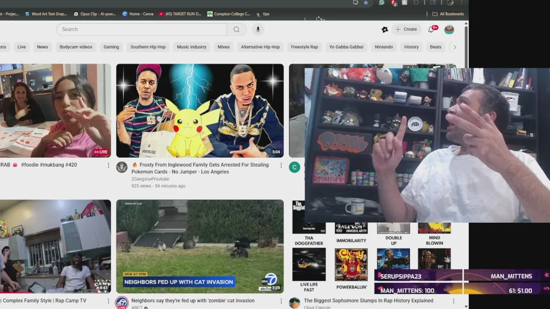550x309 pixels.
Task: Open the All Bookmarks folder
Action: 448,14
